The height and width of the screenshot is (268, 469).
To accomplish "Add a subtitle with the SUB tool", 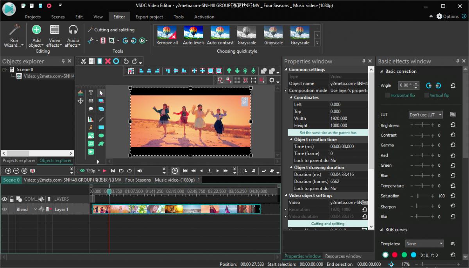I will click(x=91, y=100).
